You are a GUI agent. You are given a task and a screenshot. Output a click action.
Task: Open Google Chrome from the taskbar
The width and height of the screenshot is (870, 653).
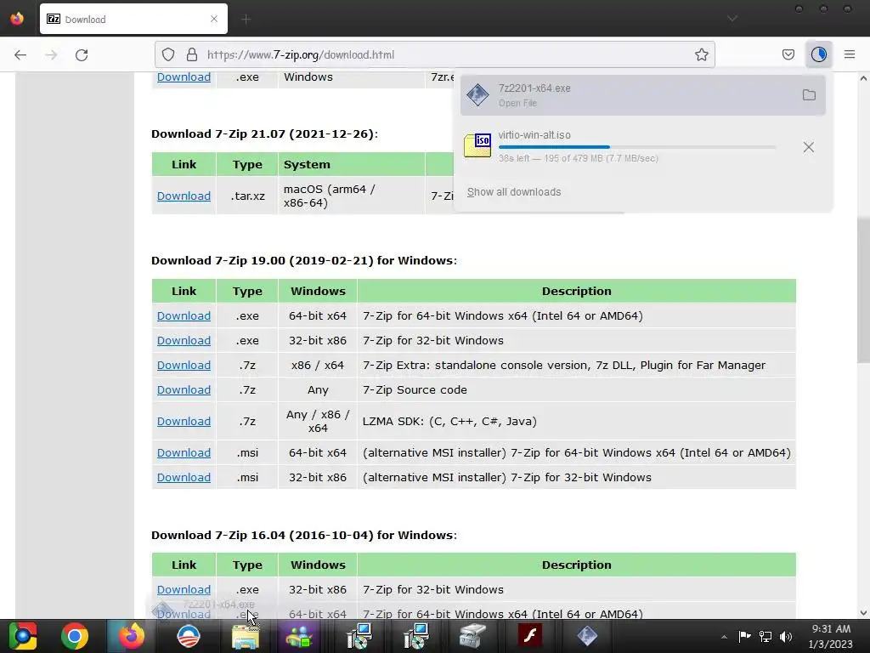(75, 636)
